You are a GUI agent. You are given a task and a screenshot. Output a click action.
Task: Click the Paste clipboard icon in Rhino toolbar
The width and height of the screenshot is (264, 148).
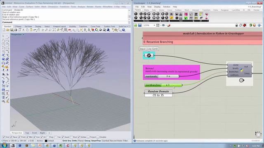[31, 30]
